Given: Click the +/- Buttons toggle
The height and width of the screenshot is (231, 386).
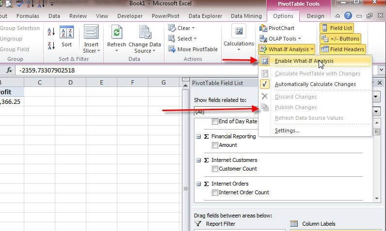Looking at the screenshot, I should 340,39.
